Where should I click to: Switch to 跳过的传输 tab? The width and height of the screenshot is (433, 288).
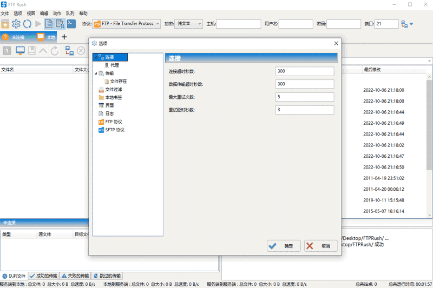tap(107, 276)
